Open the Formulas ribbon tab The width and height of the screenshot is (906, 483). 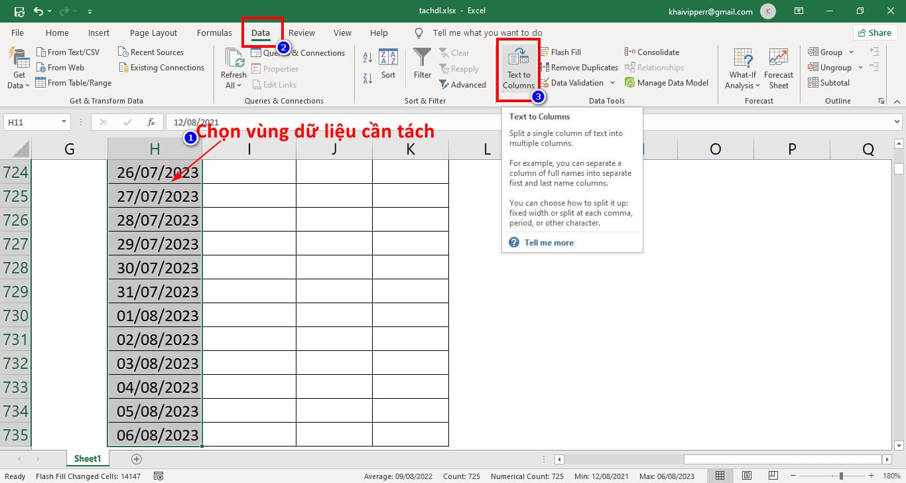coord(214,32)
